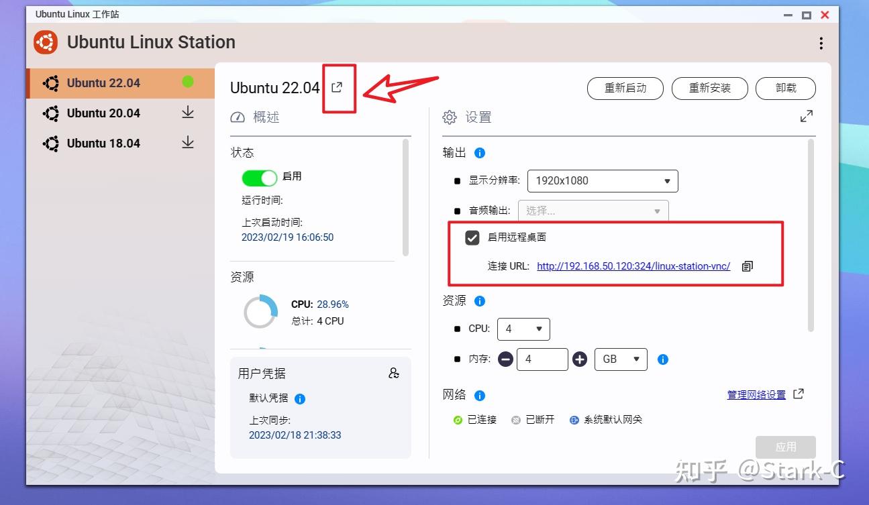Decrease memory using the minus stepper
Viewport: 869px width, 505px height.
click(505, 359)
